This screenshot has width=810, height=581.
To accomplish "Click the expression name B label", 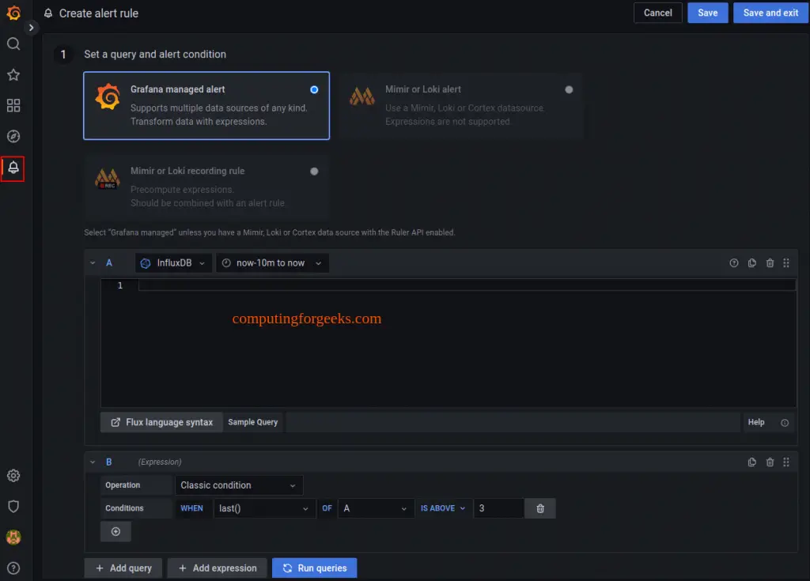I will [x=108, y=462].
